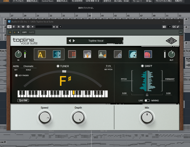The height and width of the screenshot is (147, 190).
Task: Go to next preset using right arrow
Action: click(74, 41)
